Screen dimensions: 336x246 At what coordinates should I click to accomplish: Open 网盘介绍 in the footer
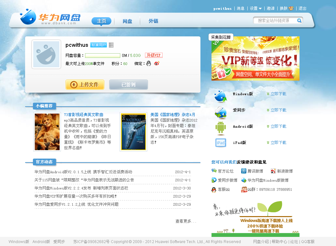[x=261, y=242]
